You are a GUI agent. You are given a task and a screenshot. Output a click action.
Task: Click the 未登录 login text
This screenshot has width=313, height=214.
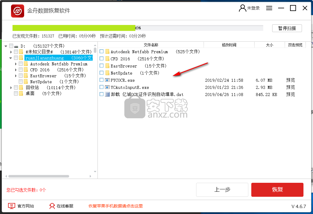tap(253, 8)
